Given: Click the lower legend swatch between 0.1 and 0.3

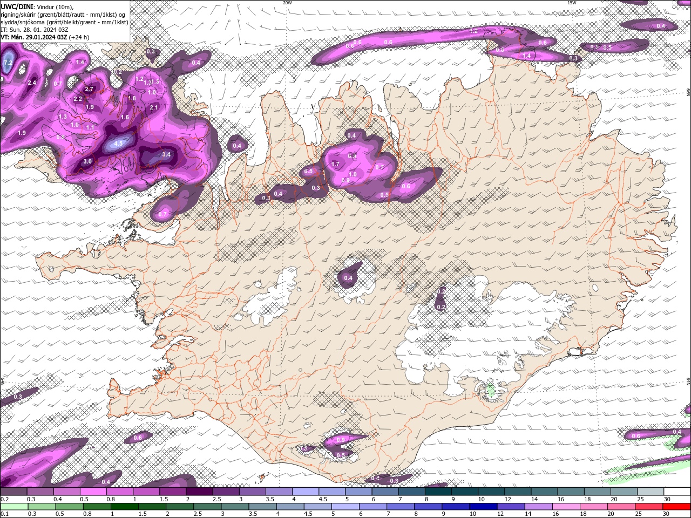Looking at the screenshot, I should click(14, 507).
